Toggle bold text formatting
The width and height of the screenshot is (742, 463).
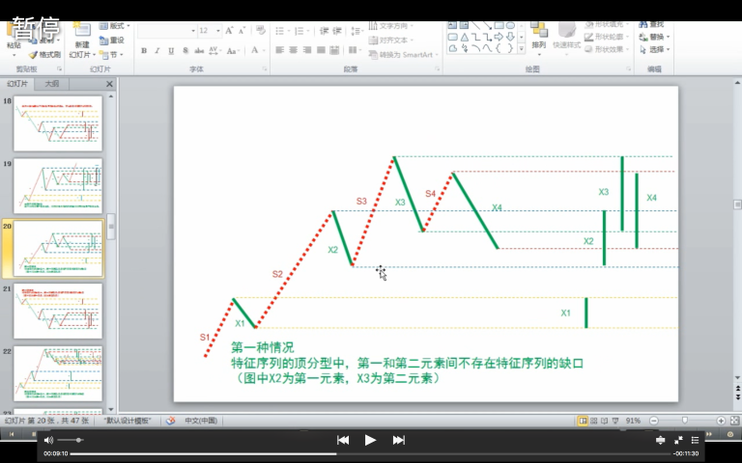coord(143,50)
